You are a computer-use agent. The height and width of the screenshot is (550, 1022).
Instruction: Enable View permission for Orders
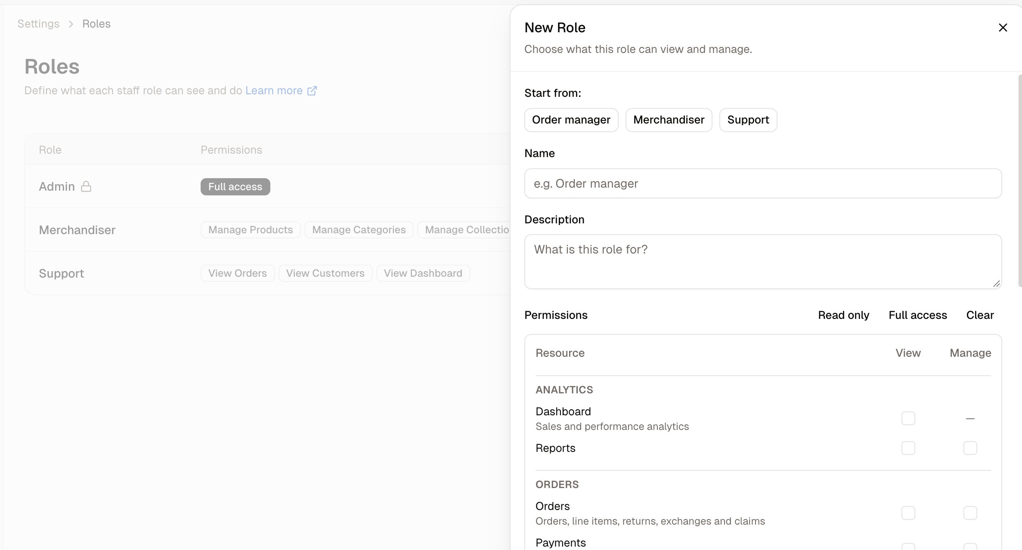tap(908, 513)
